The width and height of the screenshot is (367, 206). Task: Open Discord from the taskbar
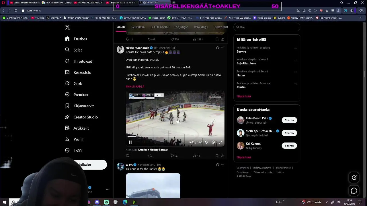coord(97,202)
